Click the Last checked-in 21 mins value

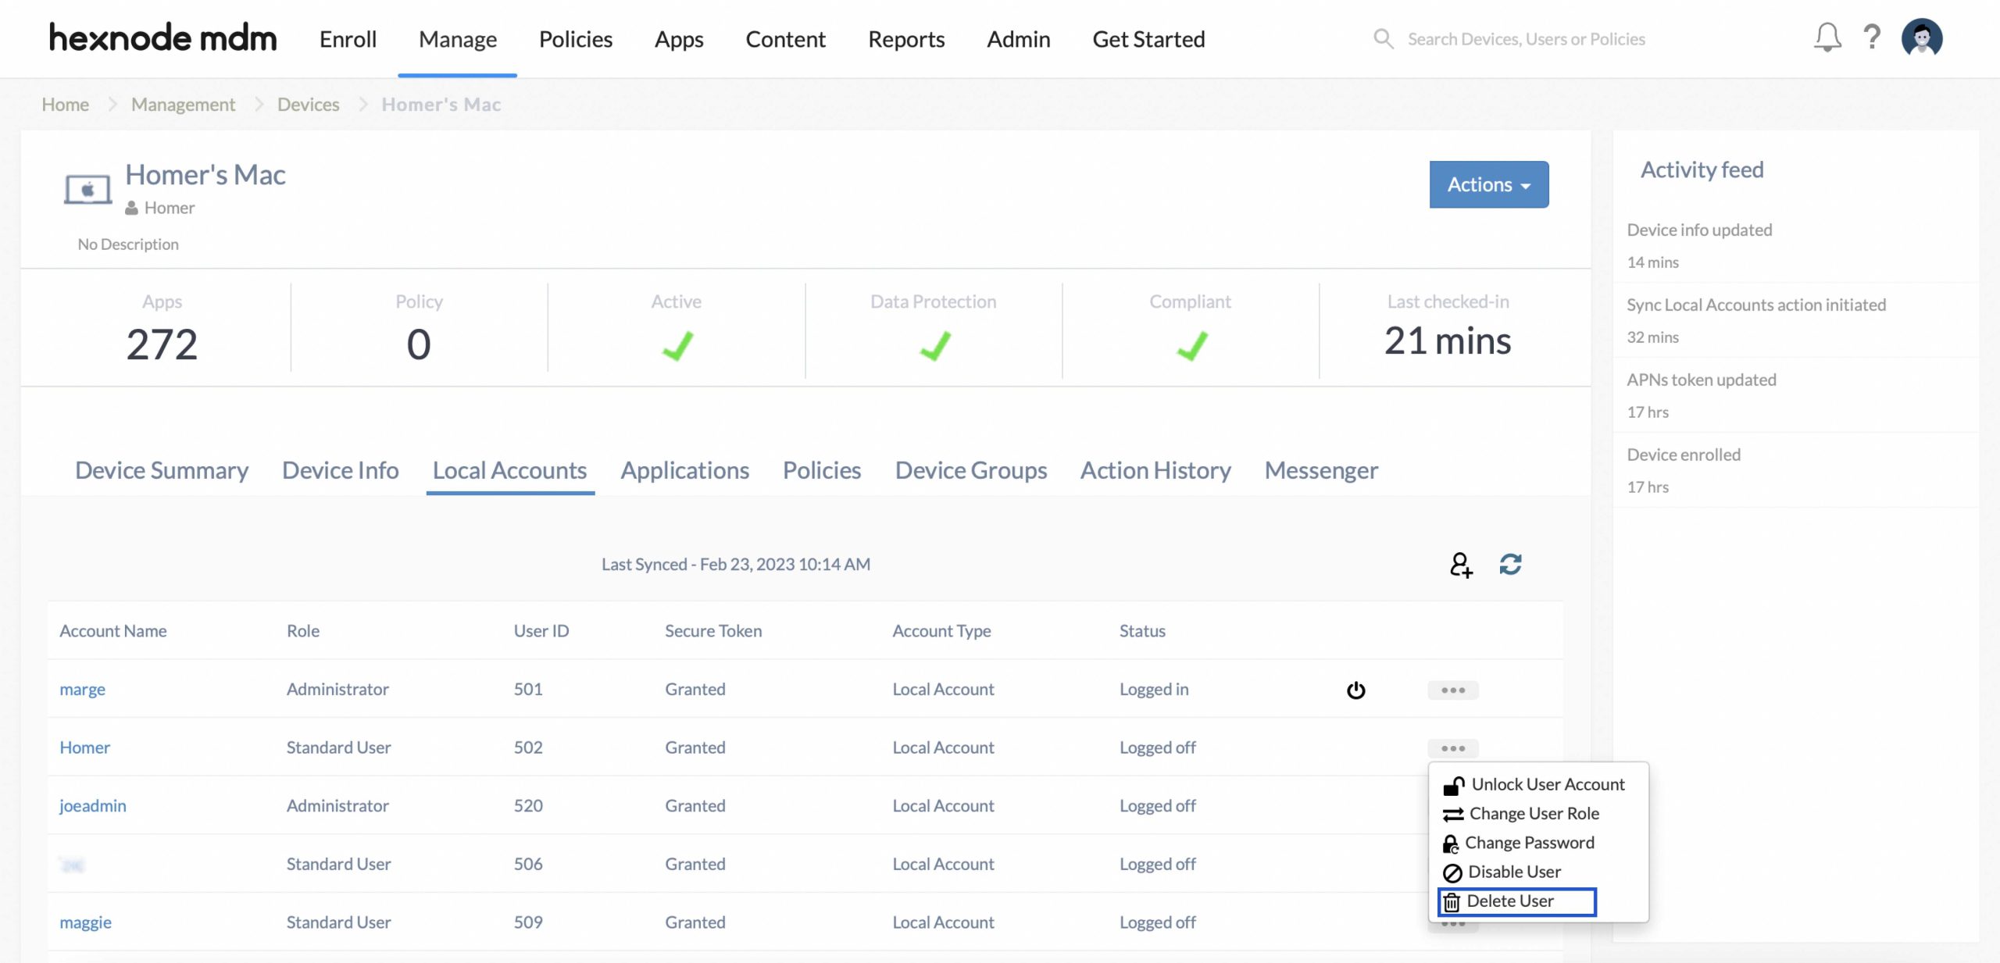click(1448, 341)
